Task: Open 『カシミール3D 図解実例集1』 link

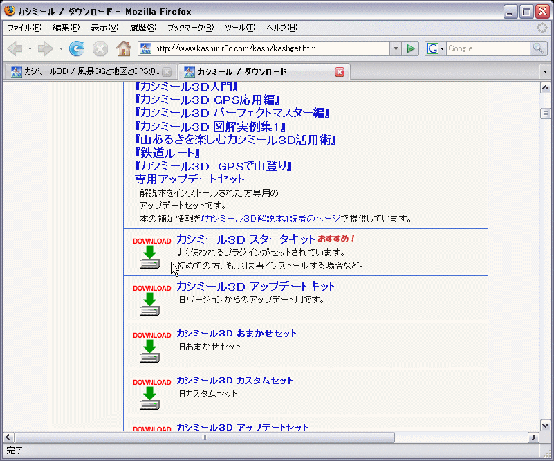Action: 210,126
